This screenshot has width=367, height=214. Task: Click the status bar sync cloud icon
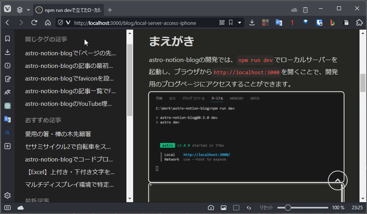coord(21,208)
